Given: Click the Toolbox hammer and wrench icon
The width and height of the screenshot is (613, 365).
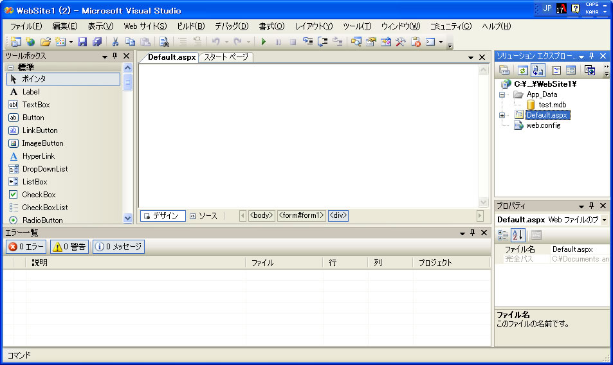Looking at the screenshot, I should pos(400,41).
